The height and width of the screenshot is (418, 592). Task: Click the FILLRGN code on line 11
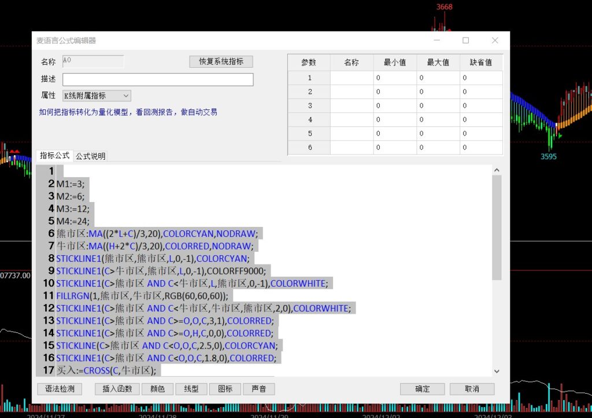(x=142, y=296)
